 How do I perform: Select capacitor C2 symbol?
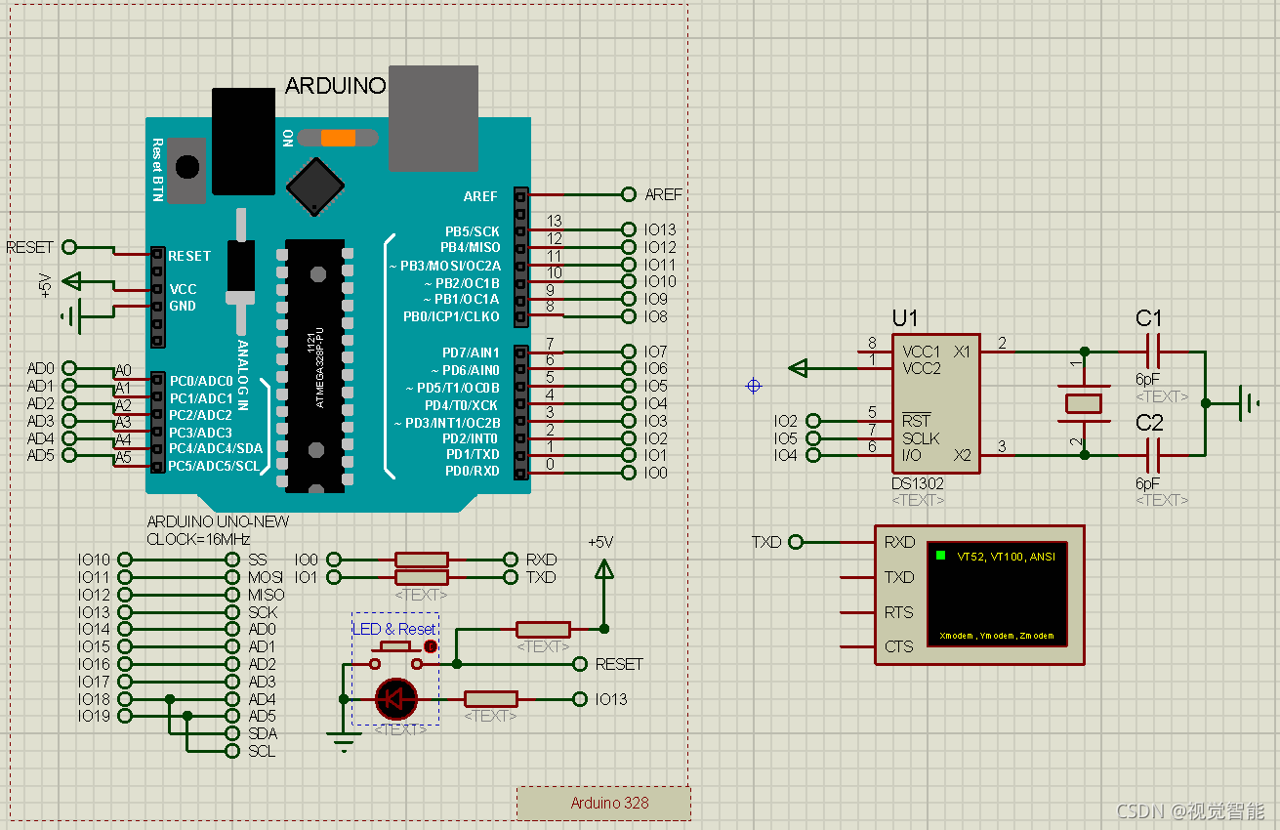pos(1151,455)
